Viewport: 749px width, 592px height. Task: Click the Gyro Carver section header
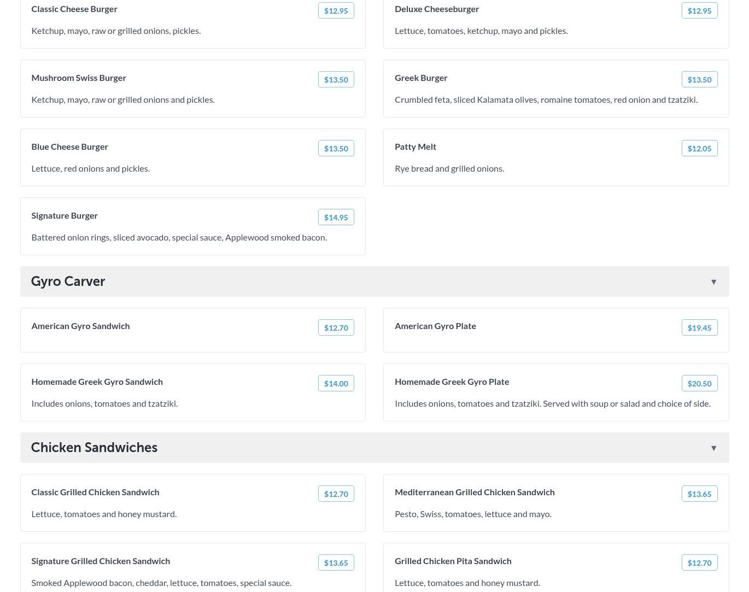[374, 282]
